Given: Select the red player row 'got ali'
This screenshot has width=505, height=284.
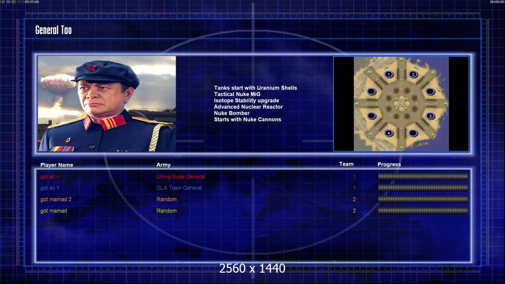Looking at the screenshot, I should pos(50,177).
